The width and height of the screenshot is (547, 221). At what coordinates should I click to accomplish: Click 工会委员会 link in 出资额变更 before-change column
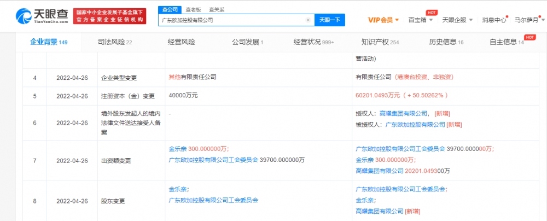(x=213, y=160)
